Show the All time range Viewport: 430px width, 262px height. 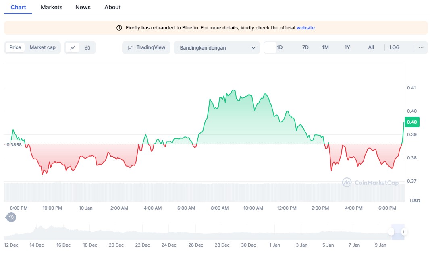(371, 47)
